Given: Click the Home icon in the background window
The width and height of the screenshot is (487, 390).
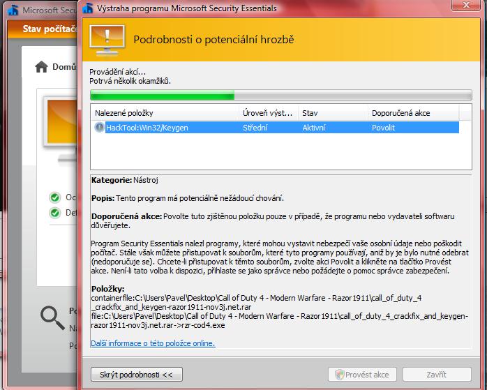Looking at the screenshot, I should pos(41,67).
